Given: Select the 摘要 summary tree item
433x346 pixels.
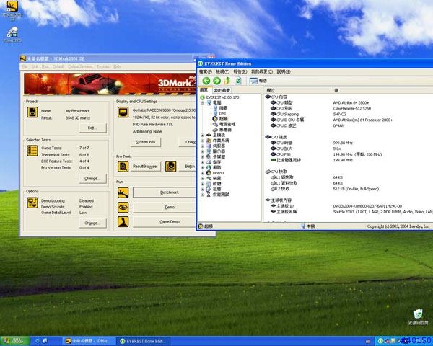Looking at the screenshot, I should (223, 108).
